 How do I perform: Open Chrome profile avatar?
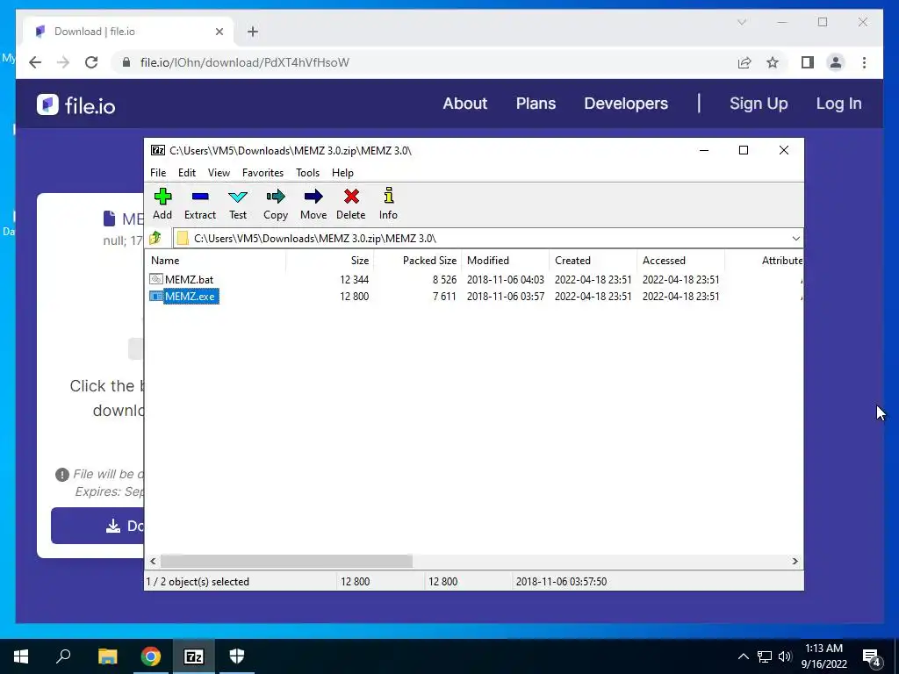tap(836, 62)
